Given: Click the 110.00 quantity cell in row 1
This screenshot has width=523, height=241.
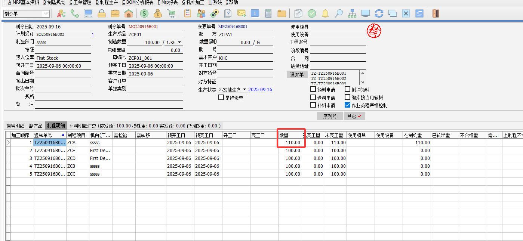Looking at the screenshot, I should 290,143.
